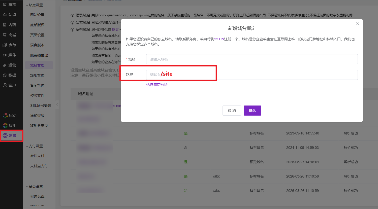Open the 数据 data clock icon
The width and height of the screenshot is (378, 209).
click(5, 75)
